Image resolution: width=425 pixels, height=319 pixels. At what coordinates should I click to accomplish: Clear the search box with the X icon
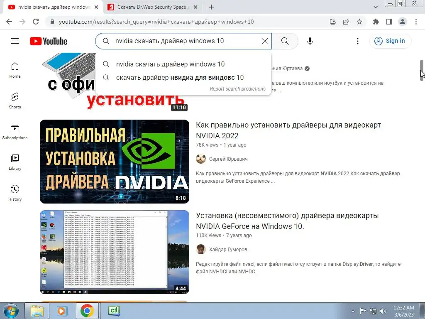(264, 41)
